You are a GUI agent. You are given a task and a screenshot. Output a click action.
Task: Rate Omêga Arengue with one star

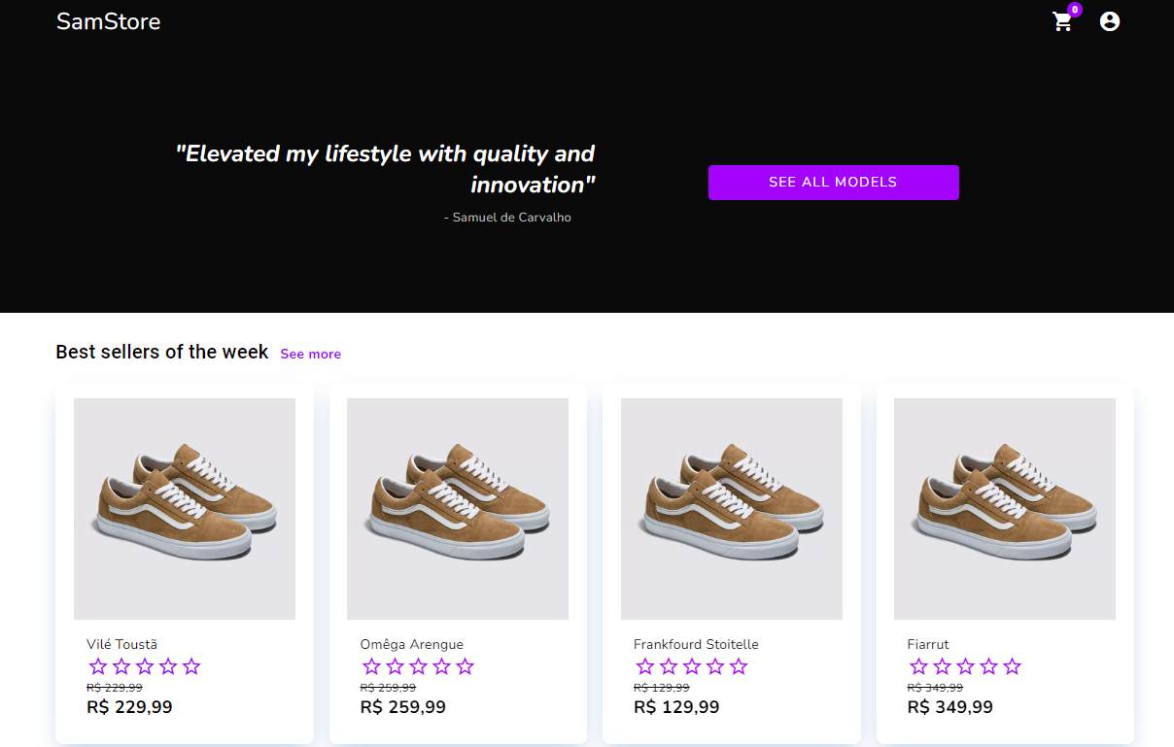tap(371, 666)
